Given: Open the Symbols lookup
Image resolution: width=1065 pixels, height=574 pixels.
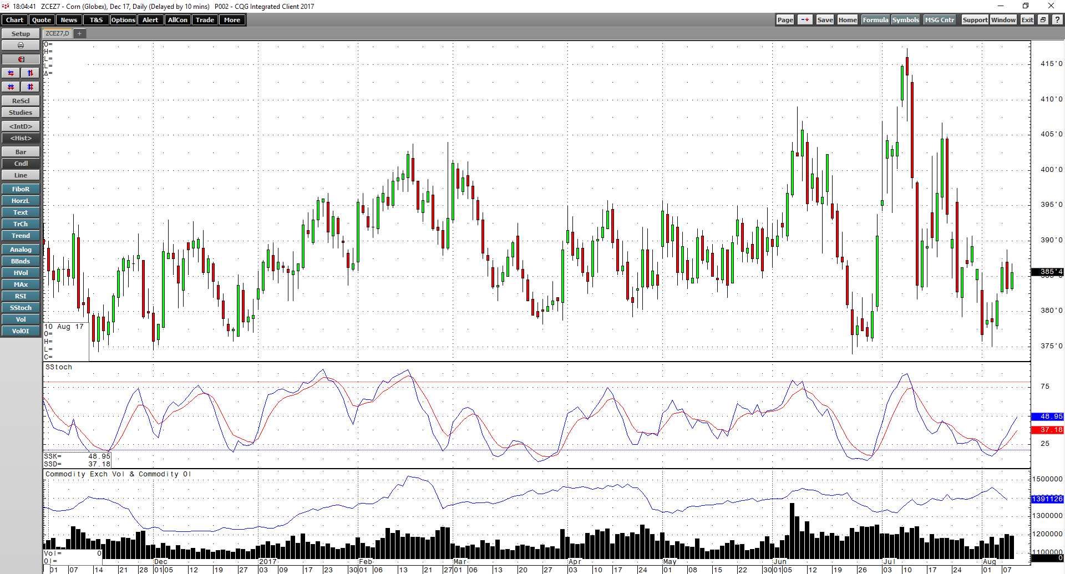Looking at the screenshot, I should pyautogui.click(x=905, y=20).
